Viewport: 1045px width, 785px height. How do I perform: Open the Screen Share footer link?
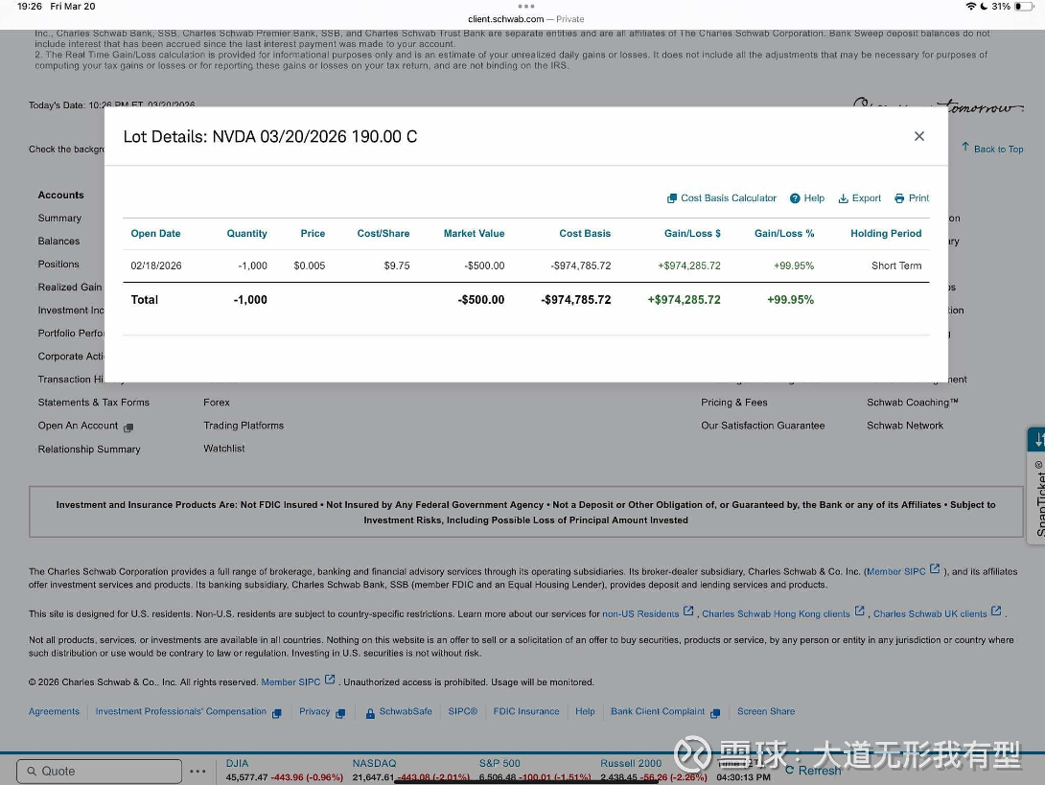[x=765, y=712]
